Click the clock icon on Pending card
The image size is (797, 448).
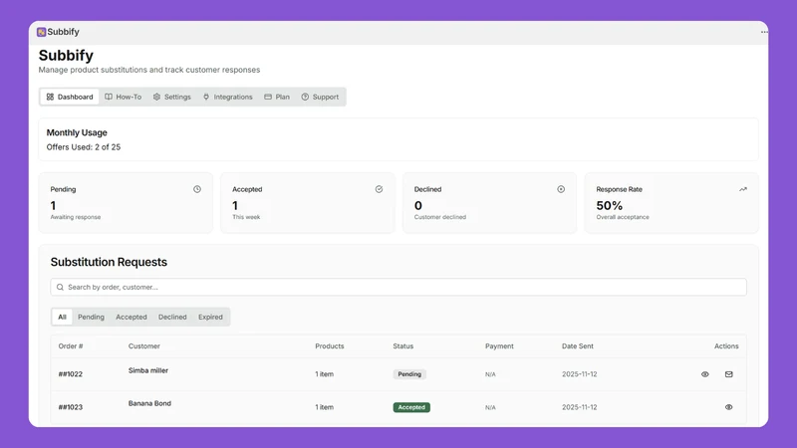coord(197,189)
